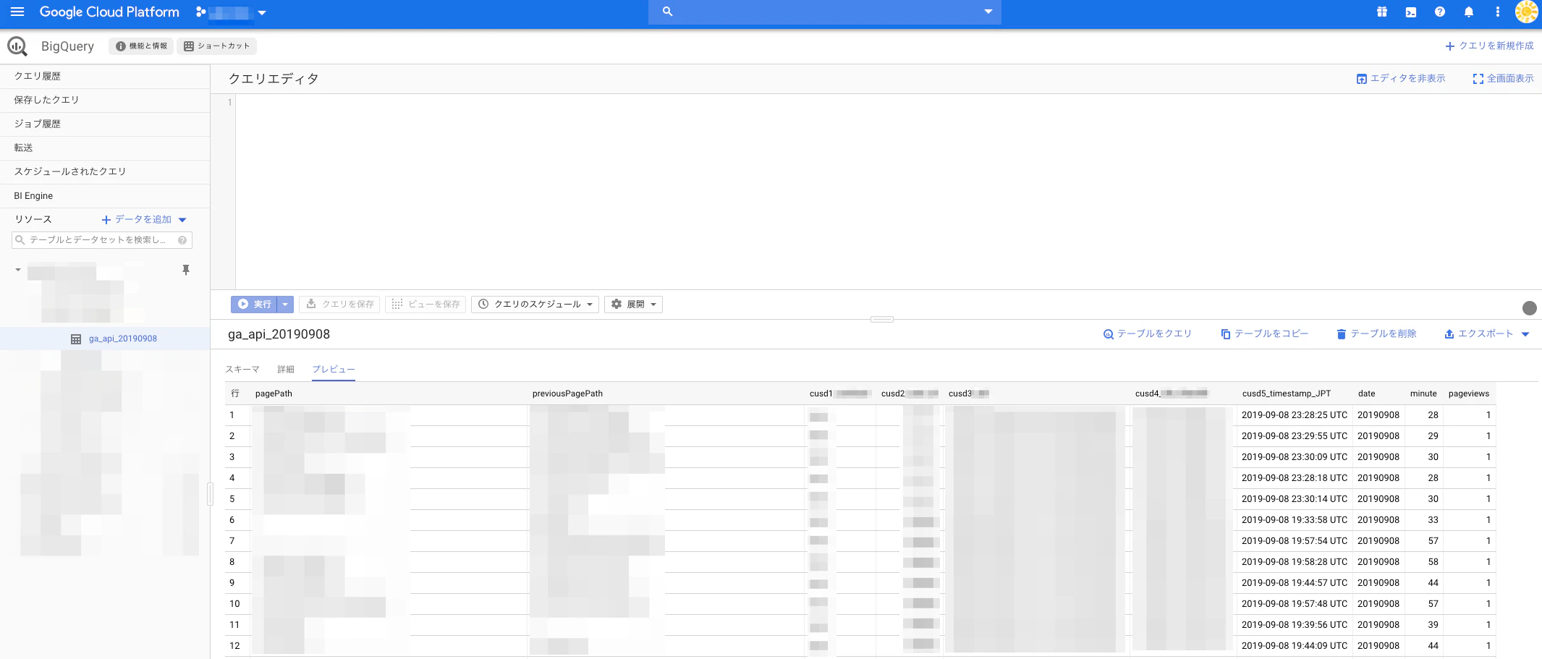Open the クエリのスケジュール dropdown
The height and width of the screenshot is (659, 1542).
[x=535, y=305]
